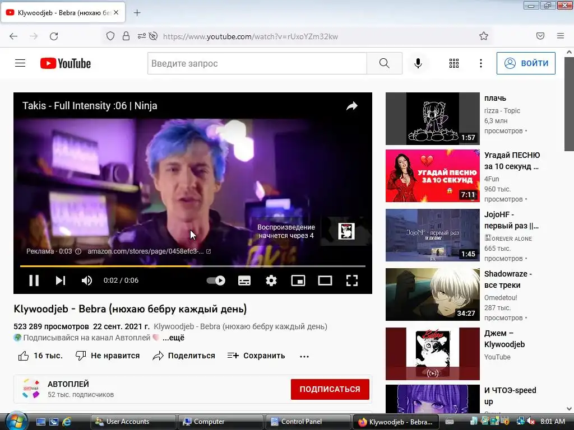The width and height of the screenshot is (574, 430).
Task: Launch Internet Explorer from quick launch
Action: point(67,422)
